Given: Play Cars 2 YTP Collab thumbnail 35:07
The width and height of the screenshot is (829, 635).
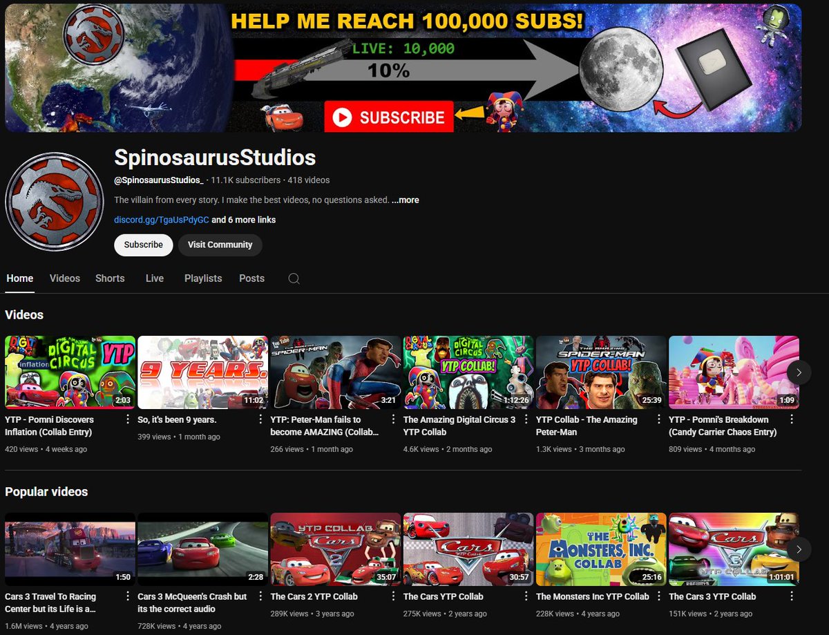Looking at the screenshot, I should point(336,549).
